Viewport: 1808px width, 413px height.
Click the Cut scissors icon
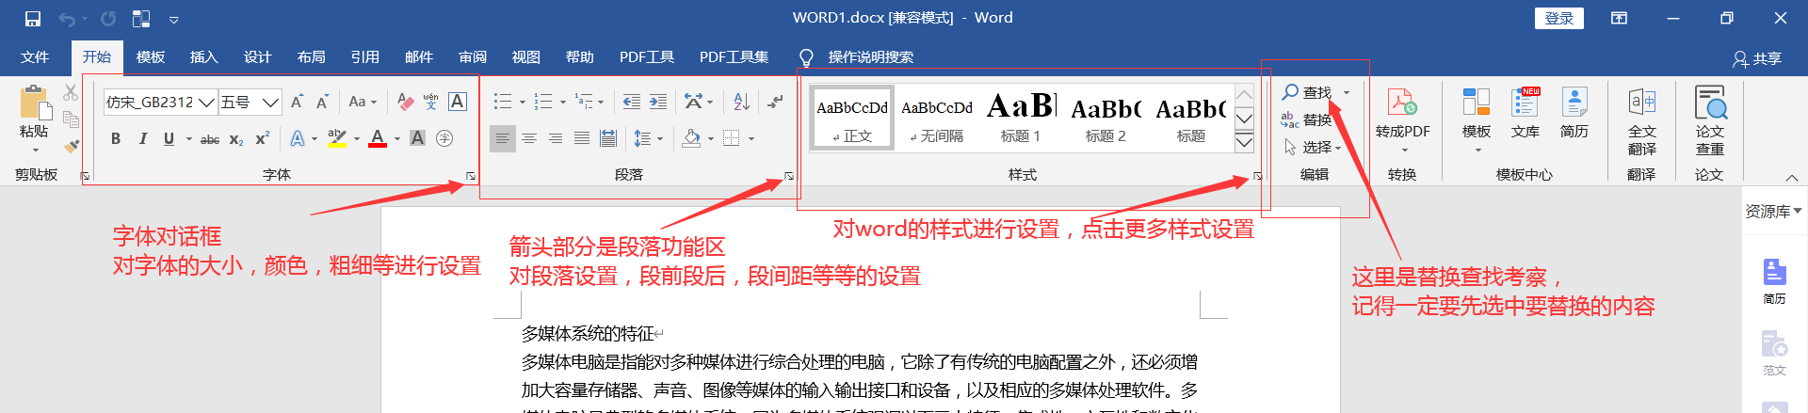tap(71, 93)
